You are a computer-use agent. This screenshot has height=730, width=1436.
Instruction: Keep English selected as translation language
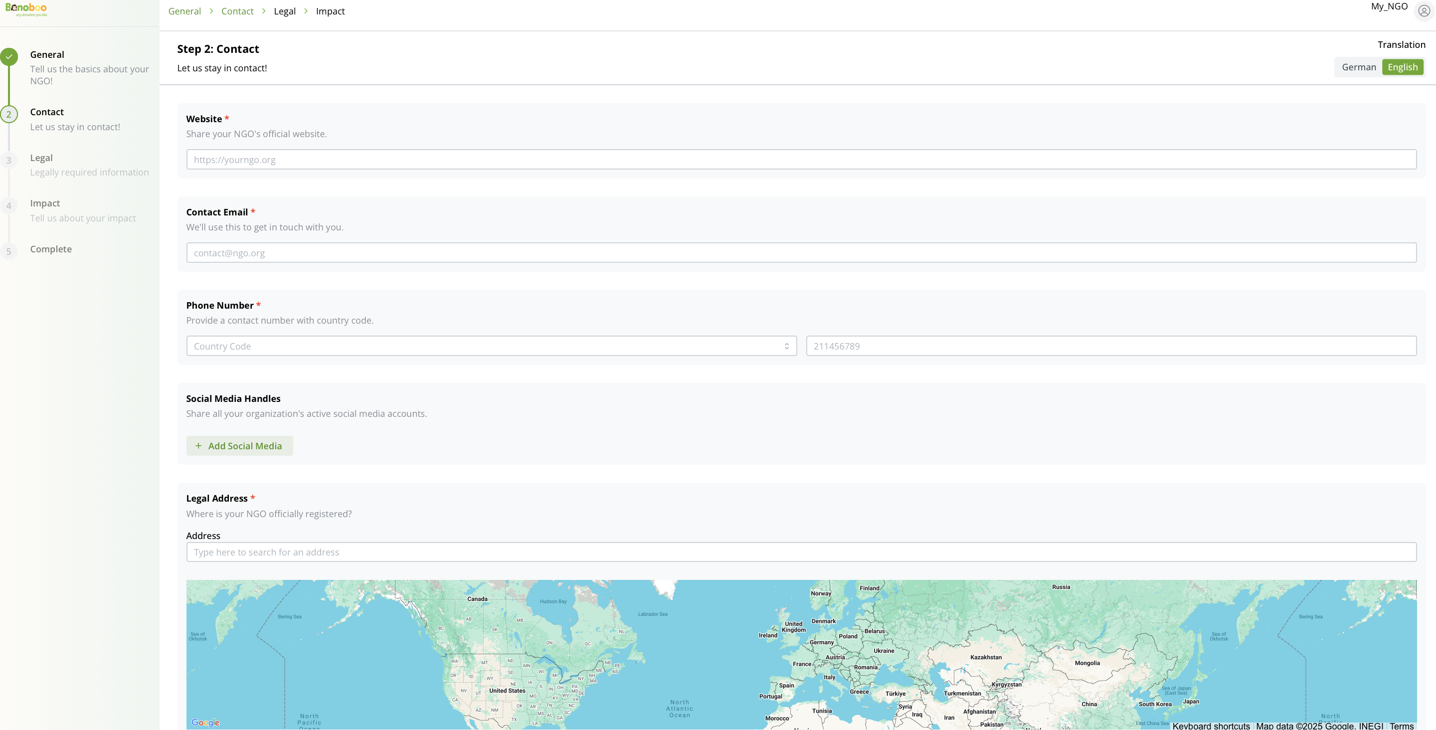click(x=1403, y=66)
